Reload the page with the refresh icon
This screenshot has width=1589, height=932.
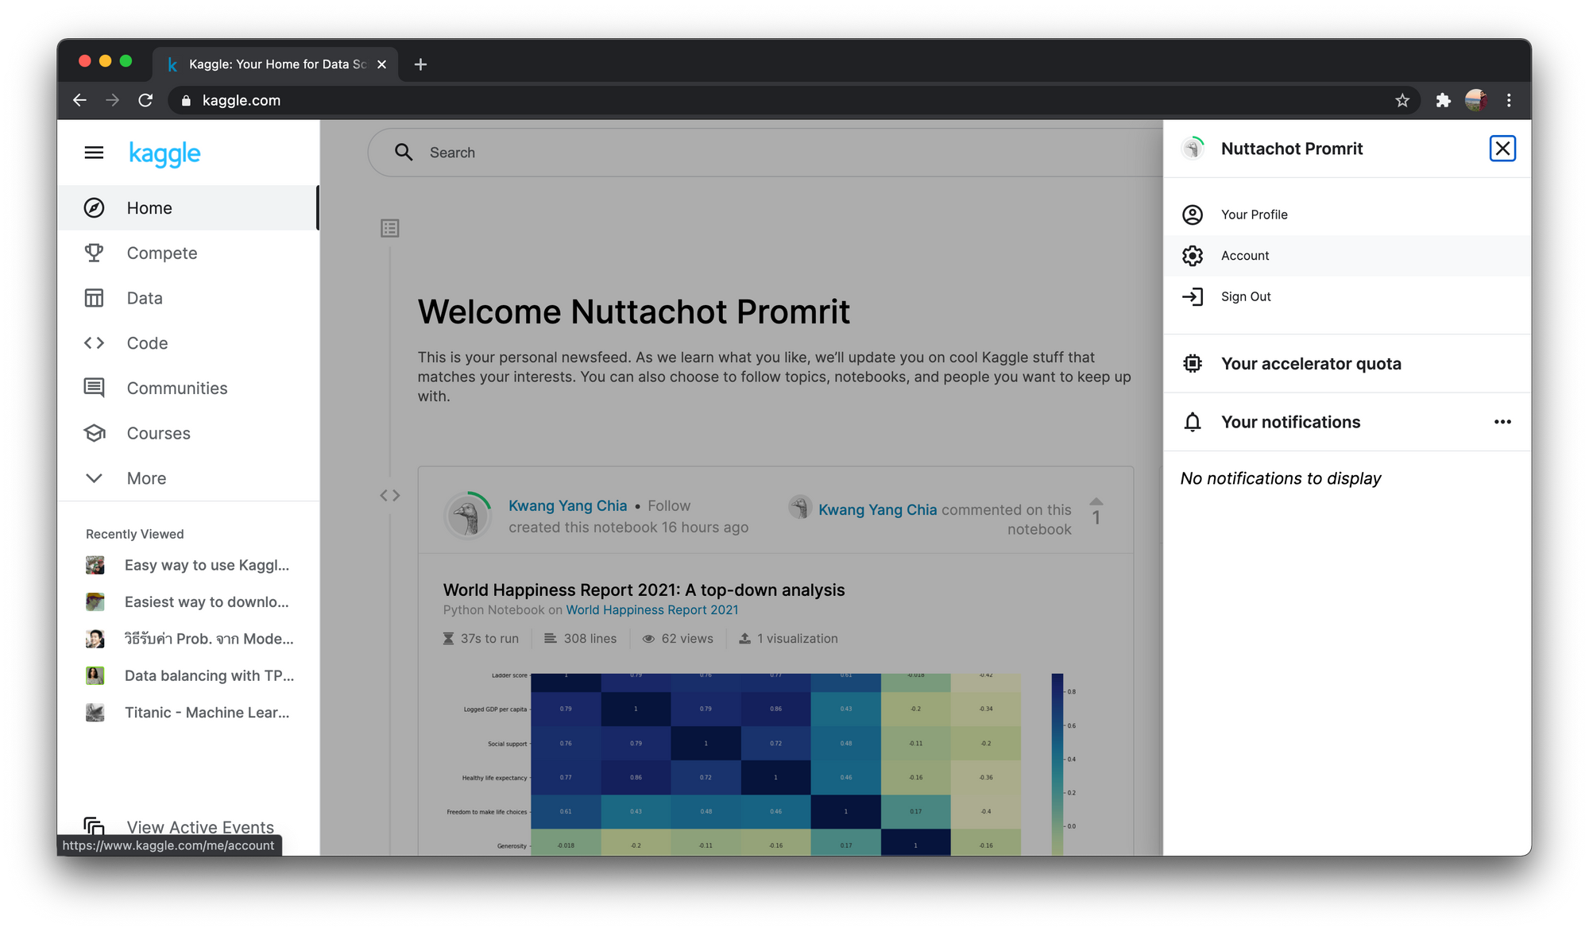(145, 100)
